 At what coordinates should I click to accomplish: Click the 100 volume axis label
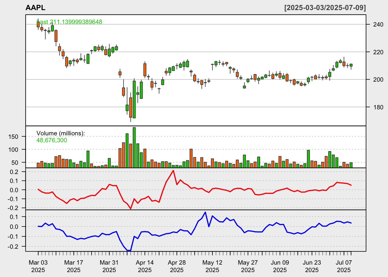(13, 150)
